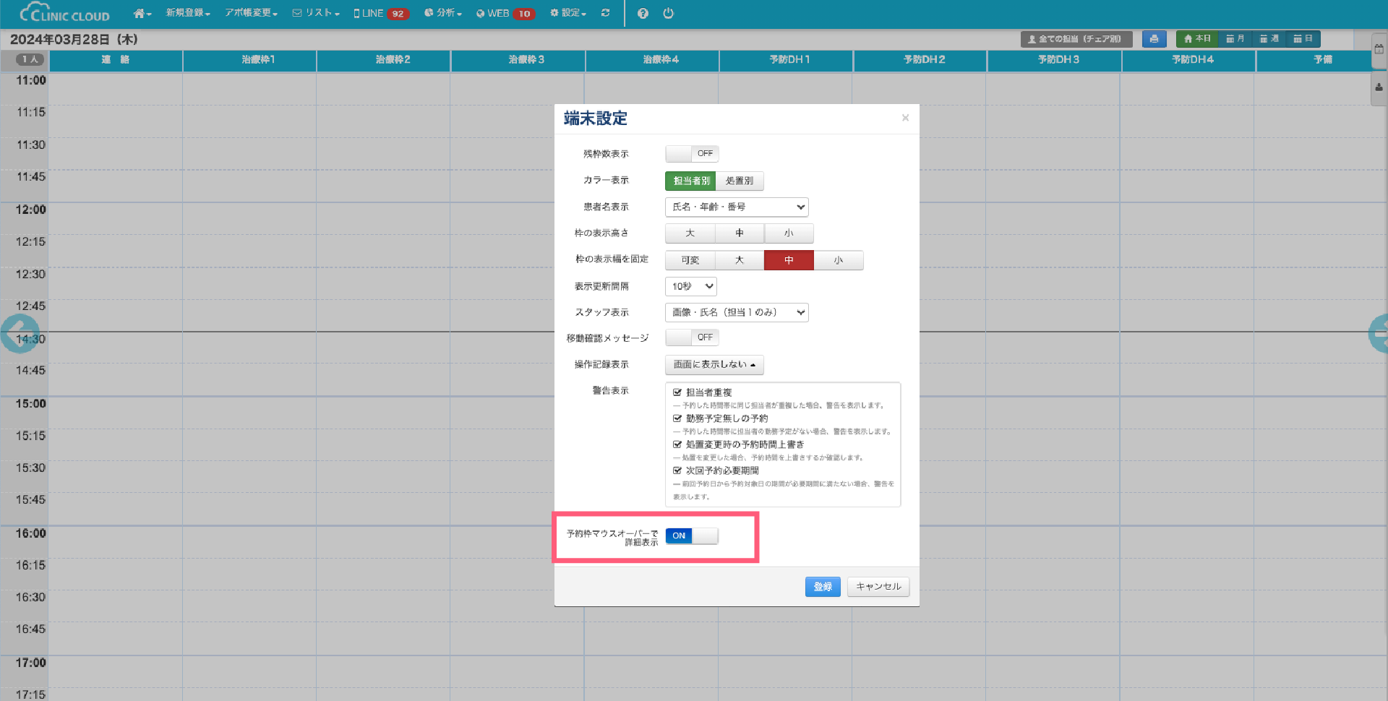This screenshot has height=701, width=1388.
Task: Click the home icon in the top navbar
Action: tap(141, 13)
